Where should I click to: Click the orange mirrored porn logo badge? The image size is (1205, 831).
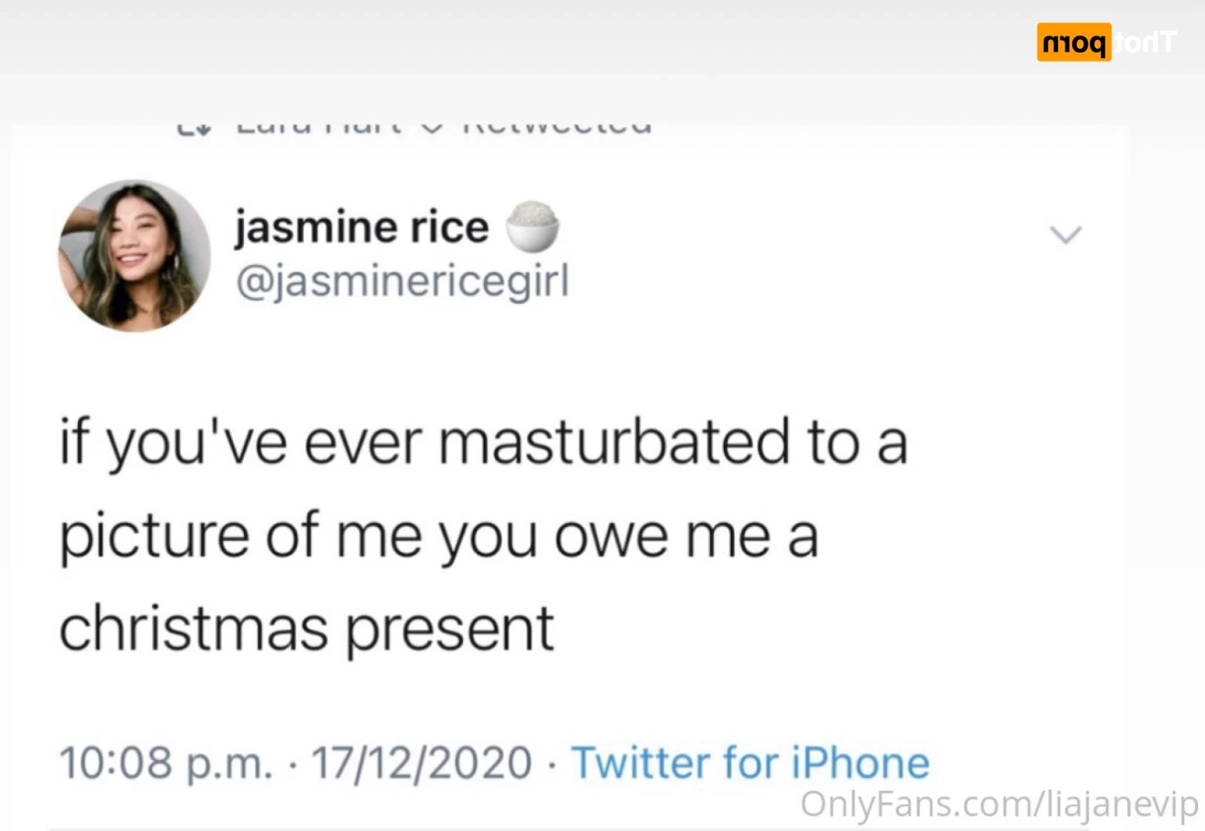pyautogui.click(x=1073, y=42)
